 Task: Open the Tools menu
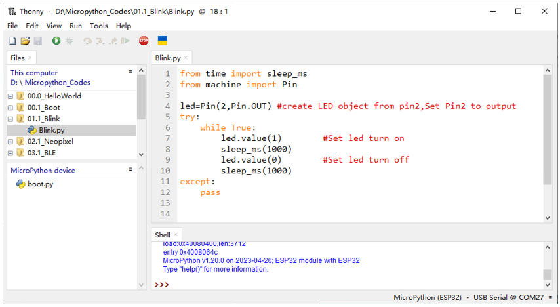pos(98,26)
